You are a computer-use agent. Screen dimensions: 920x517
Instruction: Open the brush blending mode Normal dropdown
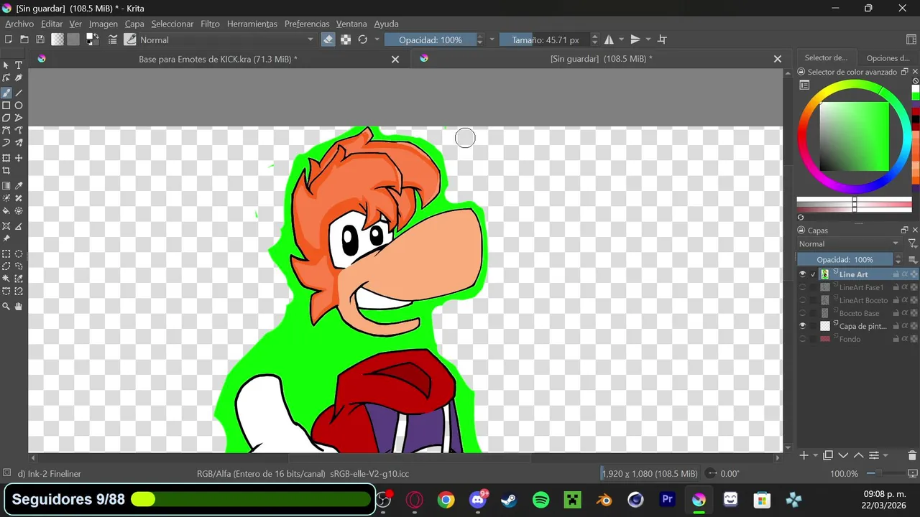[x=227, y=39]
